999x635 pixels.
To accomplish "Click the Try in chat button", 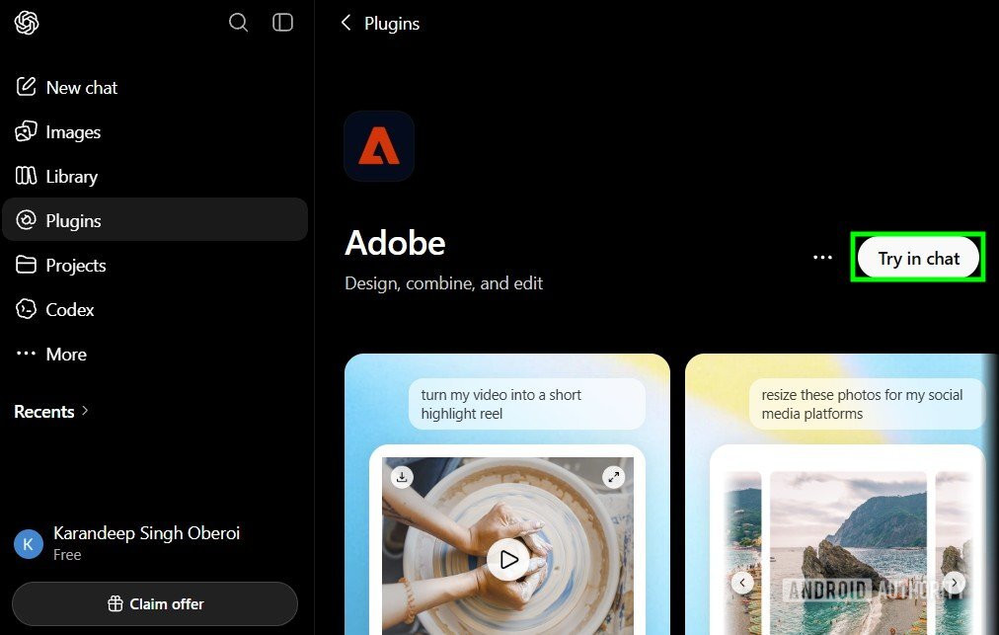I will tap(918, 258).
